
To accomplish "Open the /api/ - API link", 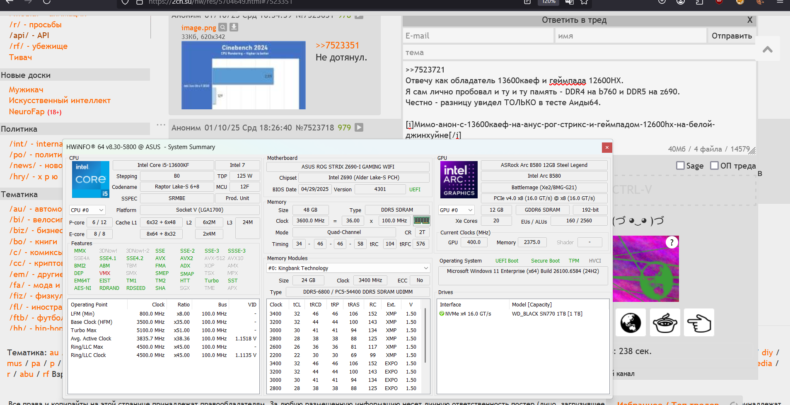I will click(x=29, y=36).
